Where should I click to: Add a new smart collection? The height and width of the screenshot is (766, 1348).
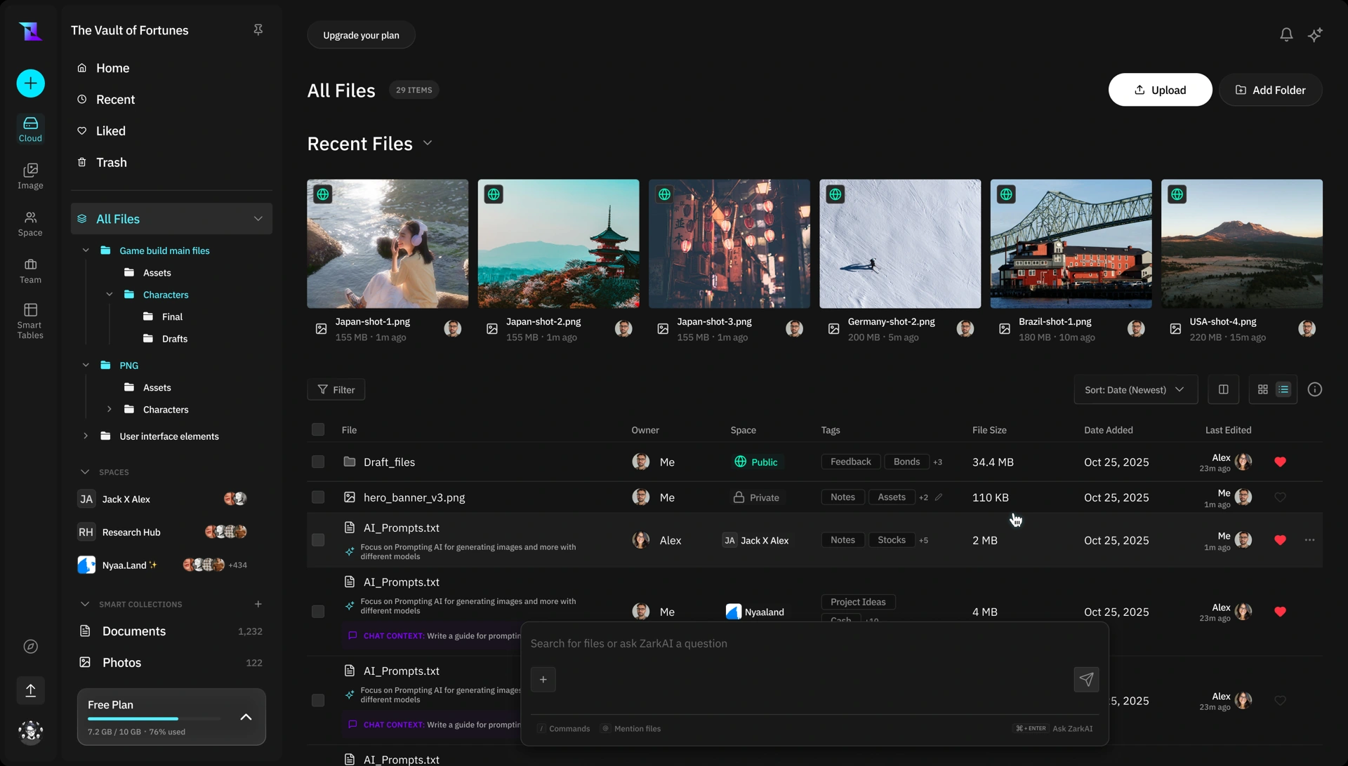click(258, 604)
